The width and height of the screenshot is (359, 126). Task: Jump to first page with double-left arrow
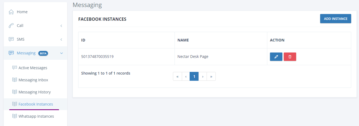[177, 76]
